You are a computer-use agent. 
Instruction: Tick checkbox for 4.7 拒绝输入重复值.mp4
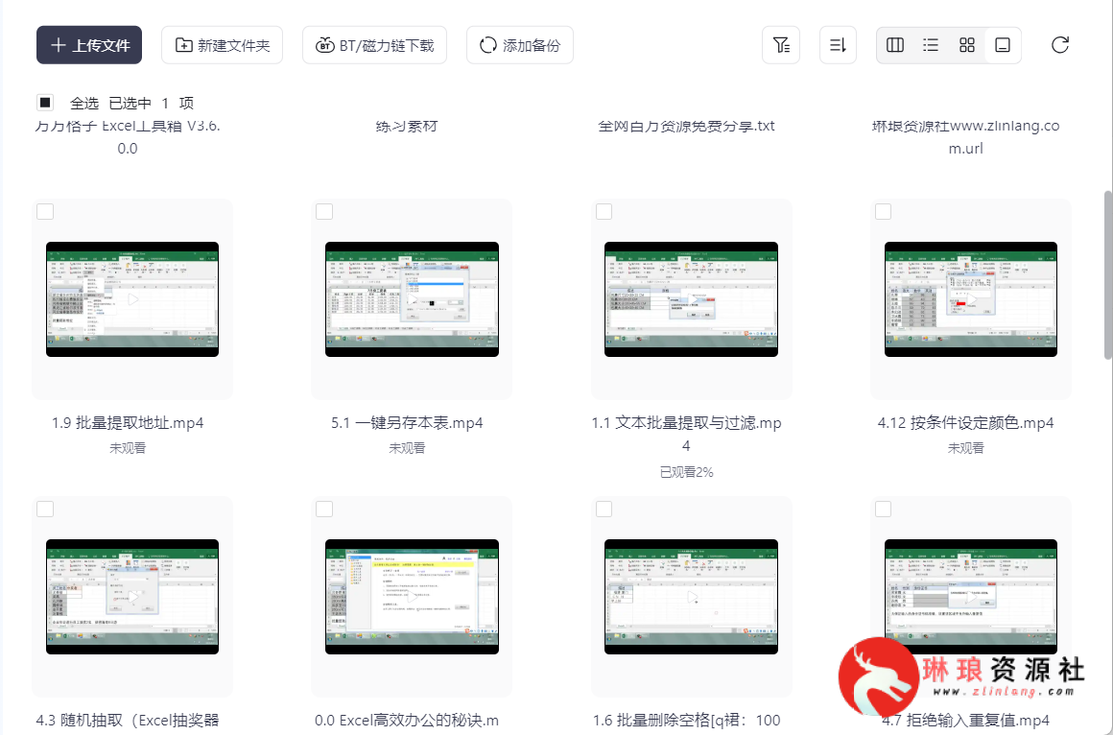[883, 510]
